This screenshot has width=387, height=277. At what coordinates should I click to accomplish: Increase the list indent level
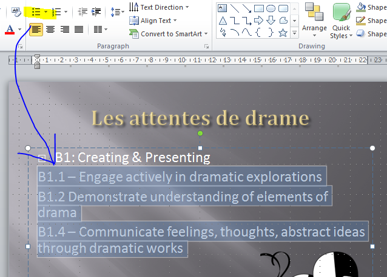point(96,11)
